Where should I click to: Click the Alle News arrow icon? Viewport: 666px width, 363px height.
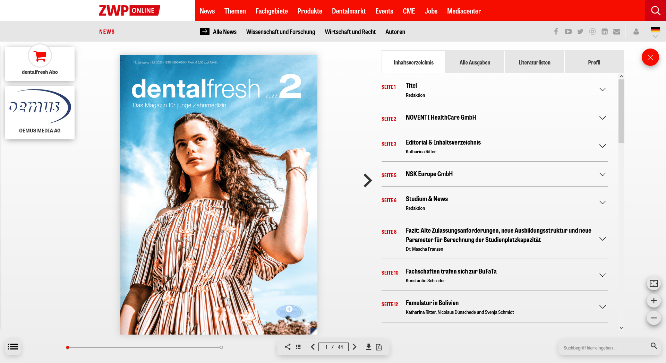[205, 32]
